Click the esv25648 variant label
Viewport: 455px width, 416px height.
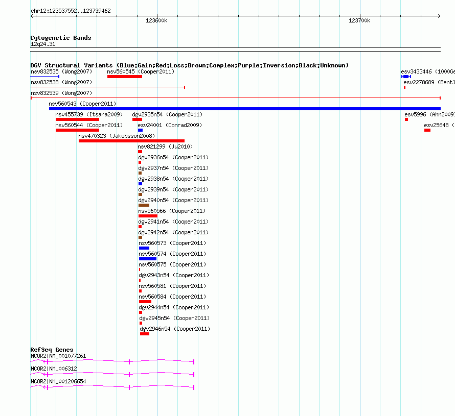439,125
